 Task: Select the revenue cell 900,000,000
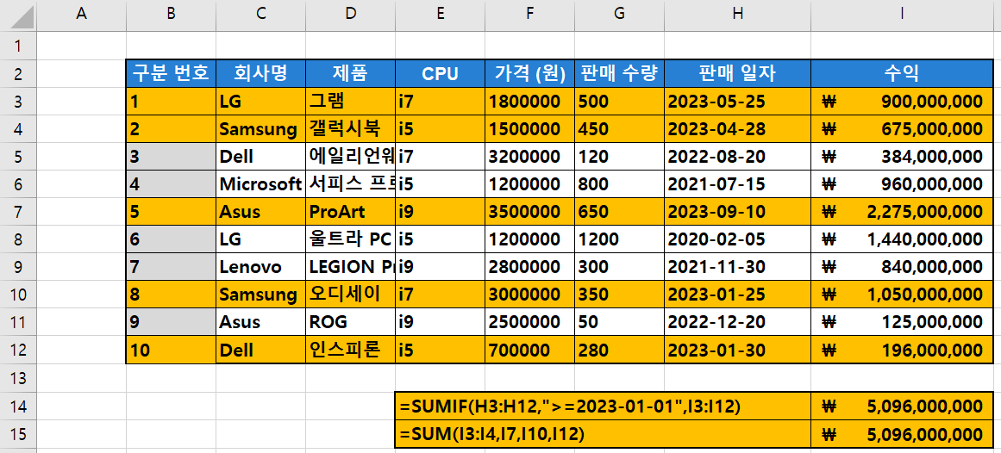[902, 101]
